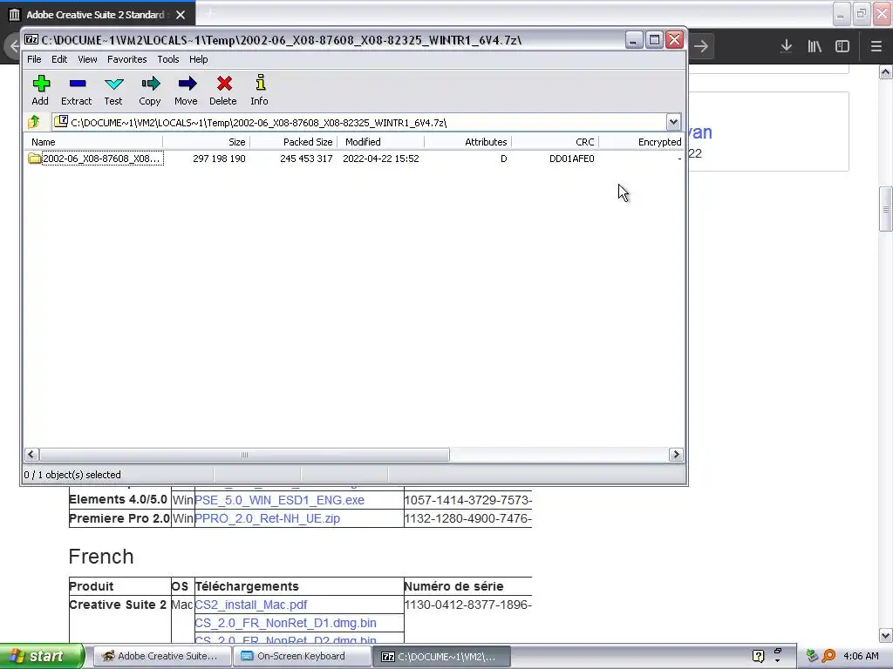Click browser vertical scrollbar thumb
The image size is (893, 669).
[x=885, y=209]
